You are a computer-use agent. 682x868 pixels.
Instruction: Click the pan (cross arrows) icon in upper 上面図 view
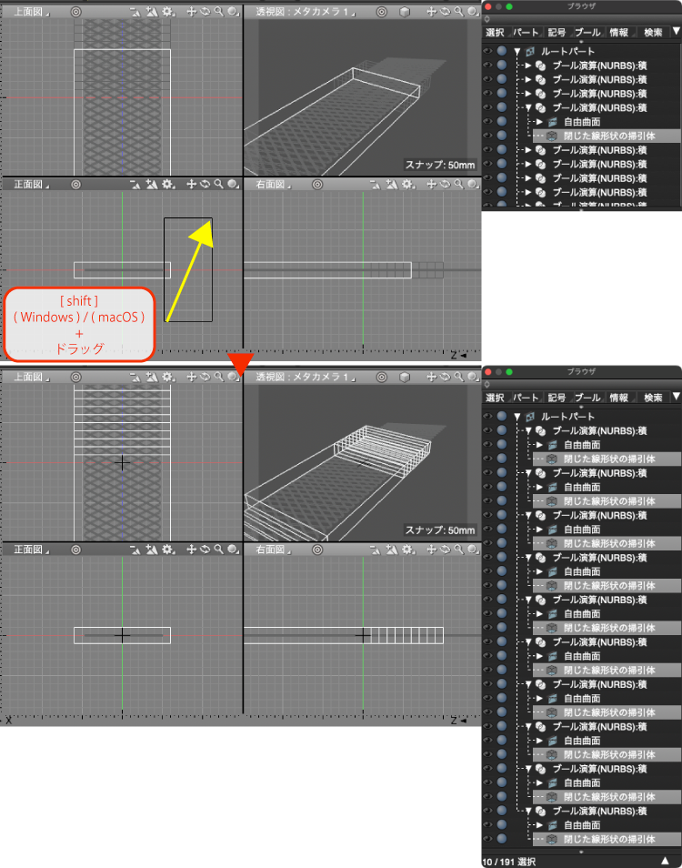191,12
